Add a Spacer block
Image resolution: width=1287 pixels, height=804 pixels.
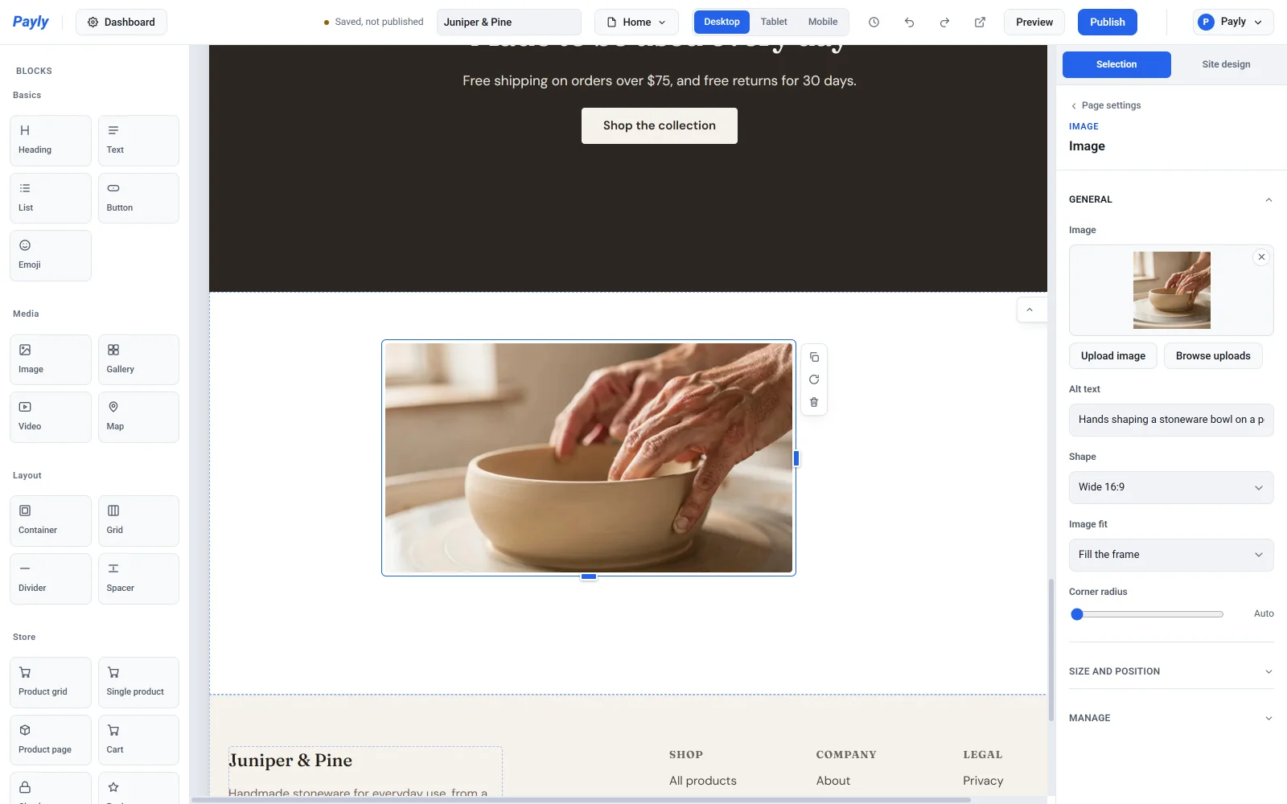click(x=138, y=579)
